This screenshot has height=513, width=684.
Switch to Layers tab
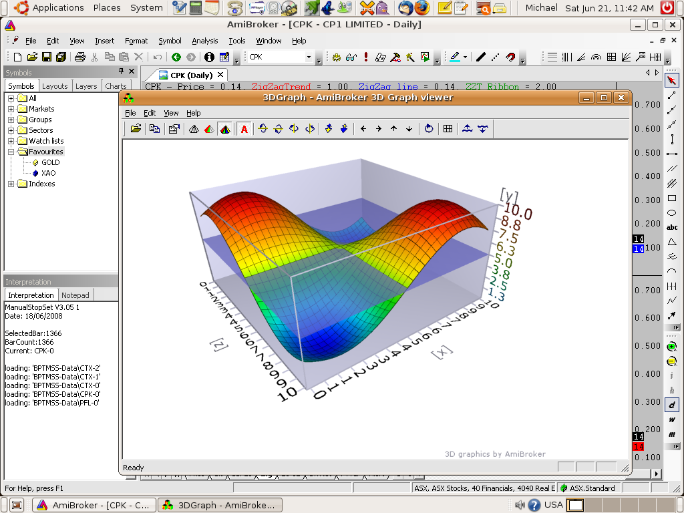[x=86, y=86]
